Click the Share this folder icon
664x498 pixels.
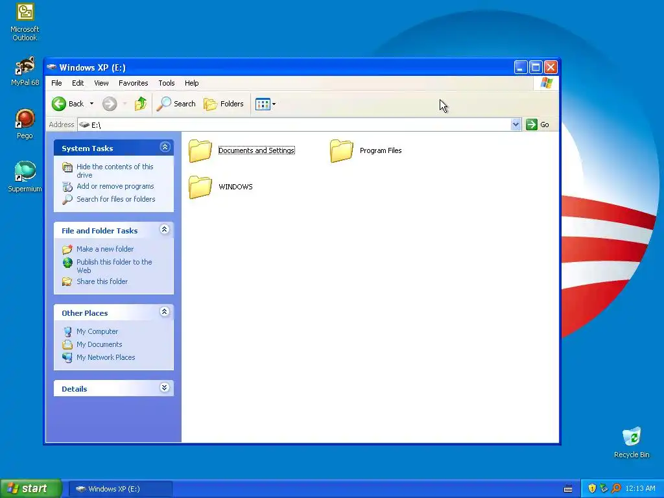point(67,281)
